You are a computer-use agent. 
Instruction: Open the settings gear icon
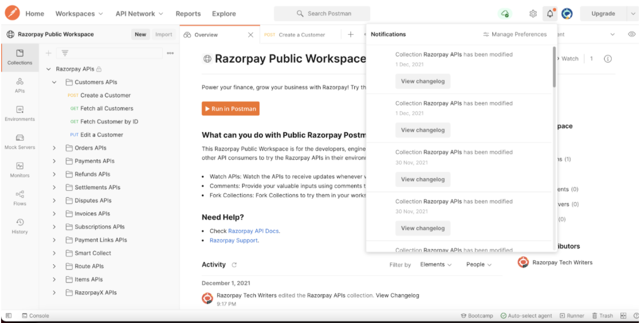533,14
